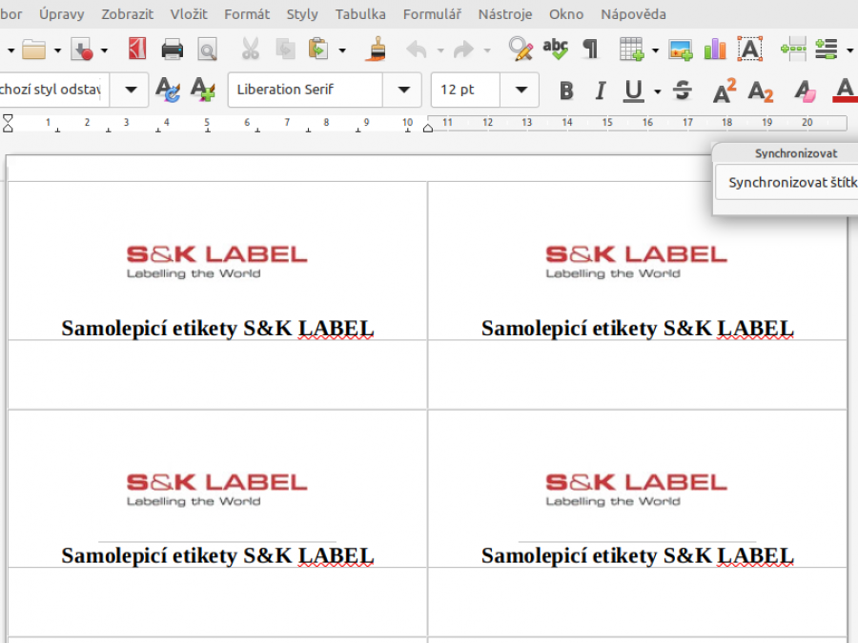This screenshot has width=858, height=643.
Task: Click the right indent marker on ruler
Action: [x=428, y=128]
